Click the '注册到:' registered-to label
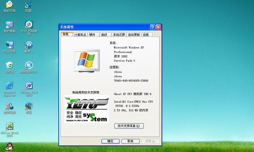The width and height of the screenshot is (254, 152). (x=114, y=67)
